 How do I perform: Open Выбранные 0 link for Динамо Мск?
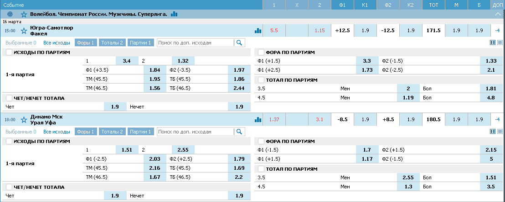click(x=21, y=132)
